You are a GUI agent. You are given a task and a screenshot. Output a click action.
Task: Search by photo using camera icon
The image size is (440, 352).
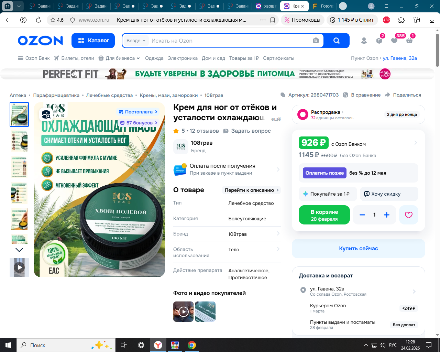(x=316, y=41)
